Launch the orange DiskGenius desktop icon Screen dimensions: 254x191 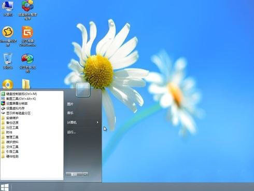tap(27, 36)
